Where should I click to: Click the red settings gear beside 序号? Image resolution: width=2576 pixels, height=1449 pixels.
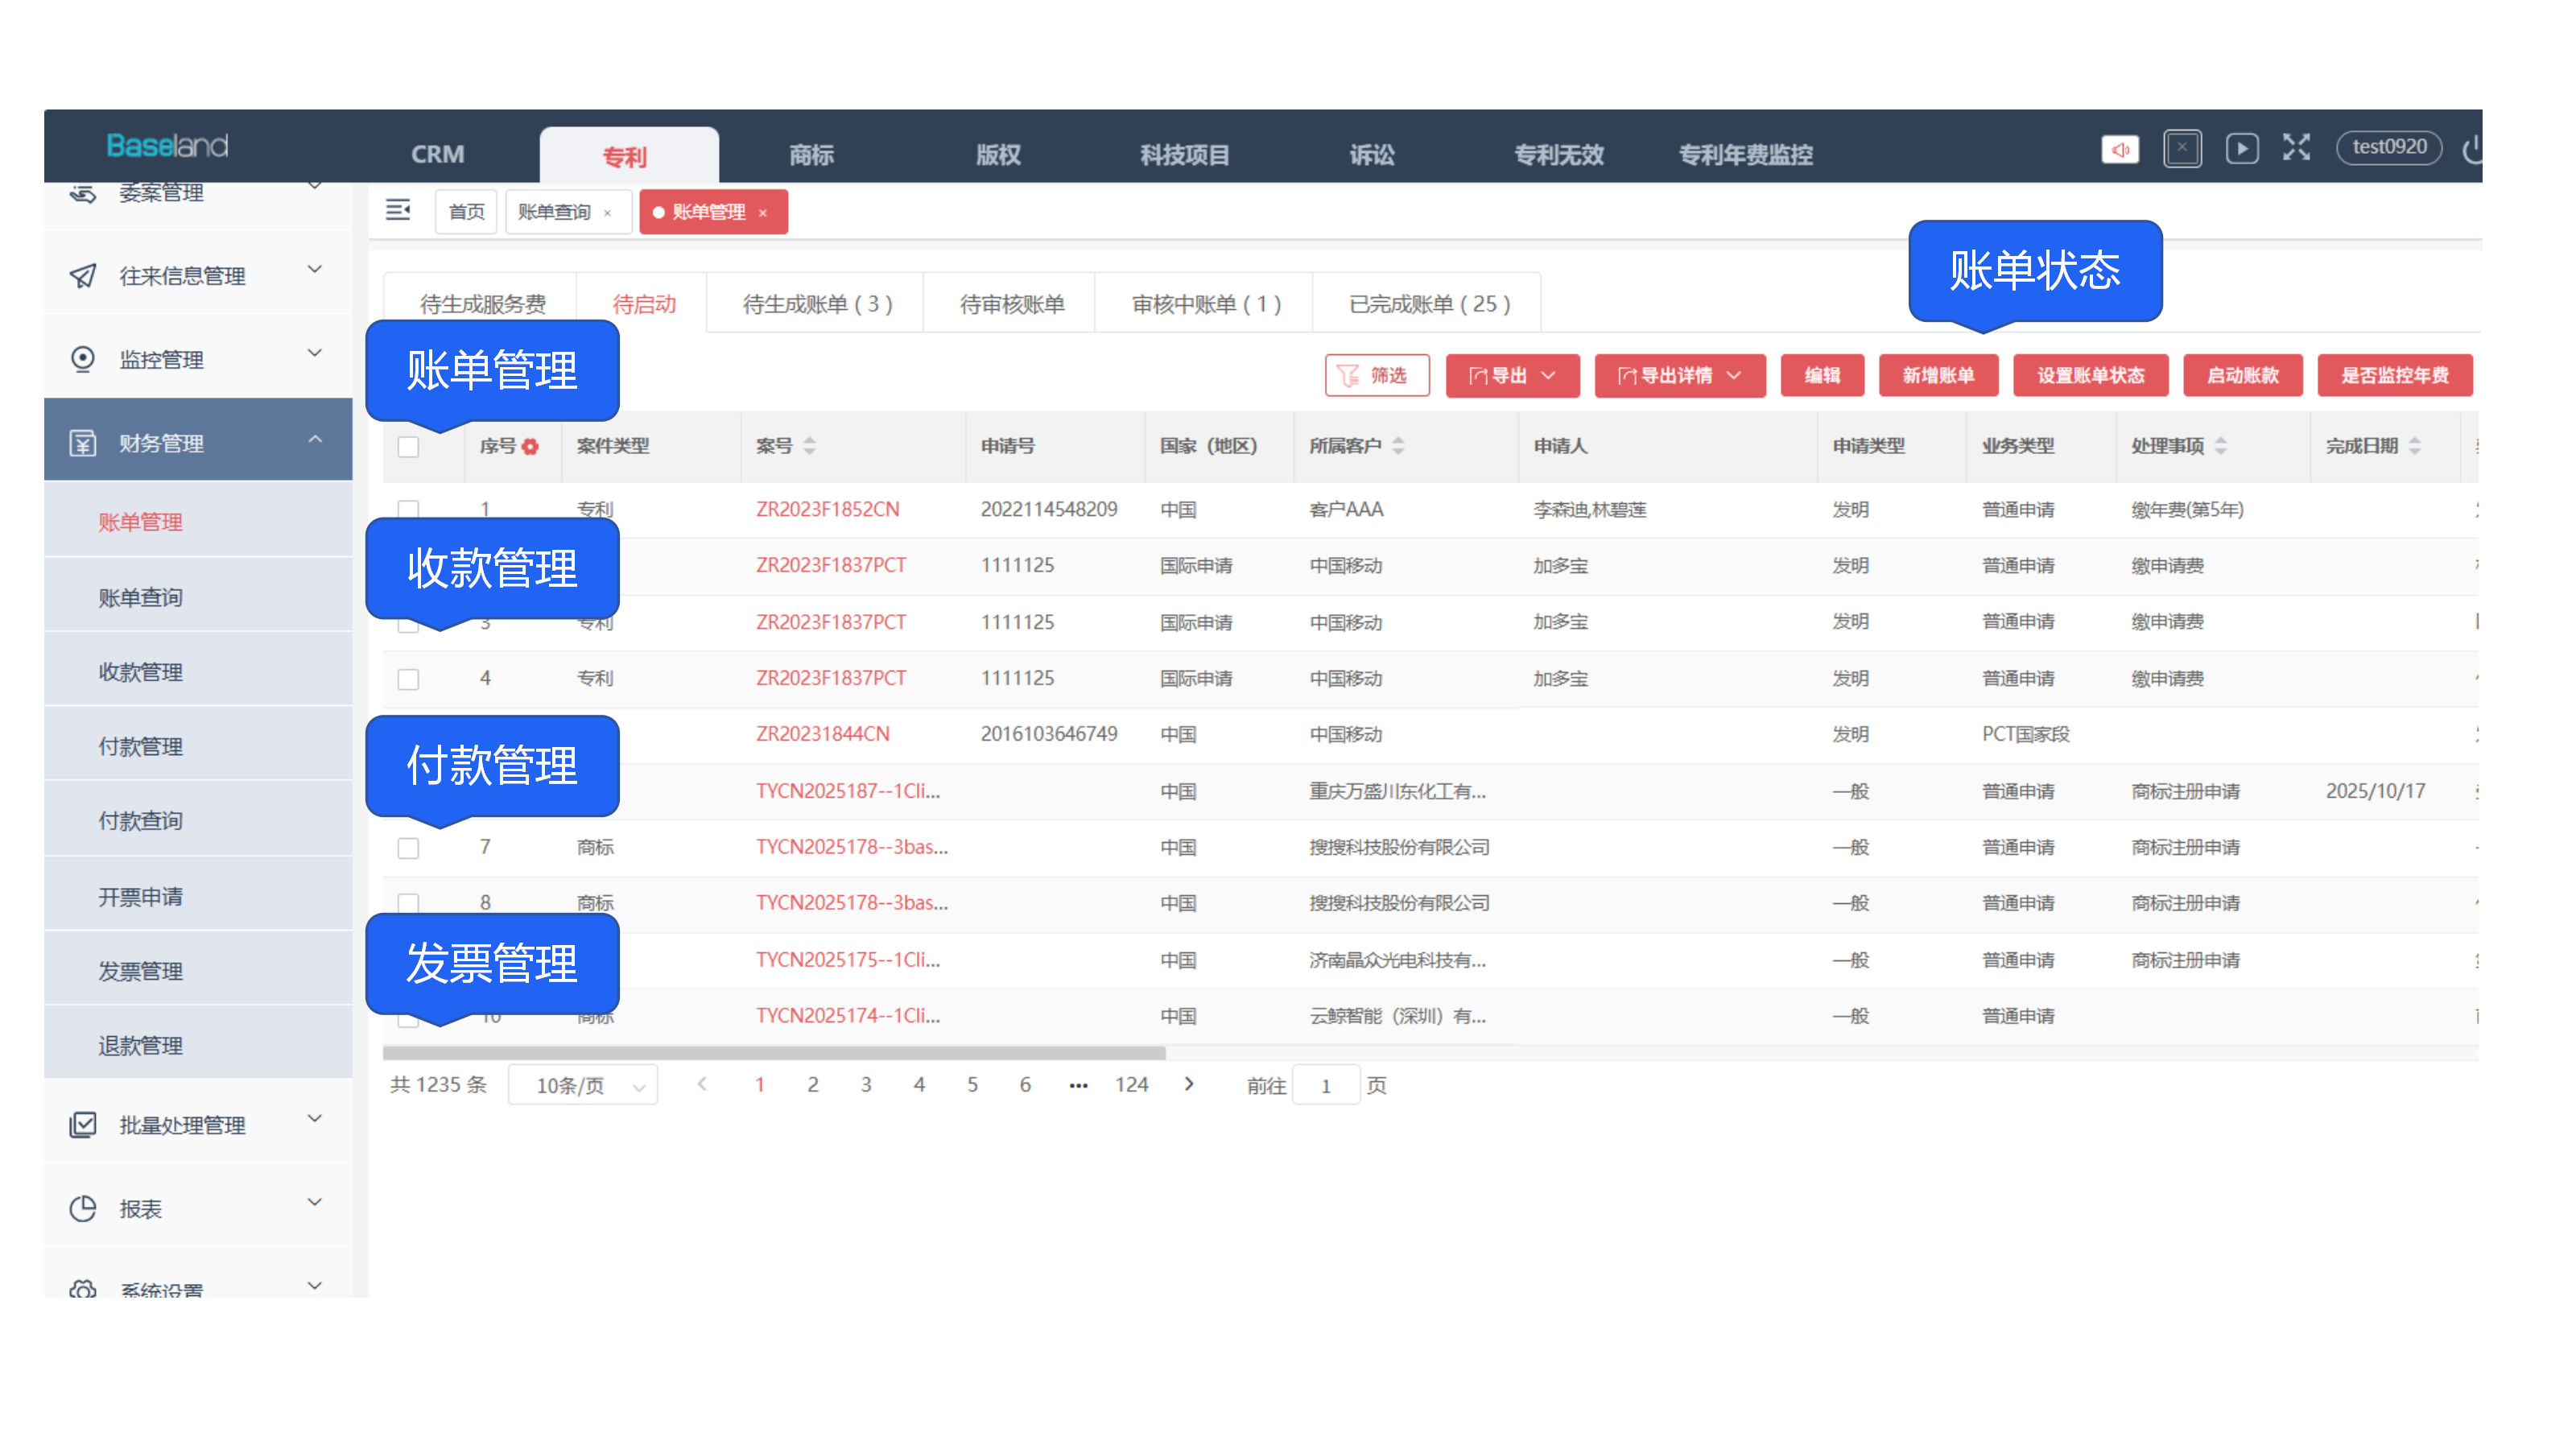tap(530, 447)
